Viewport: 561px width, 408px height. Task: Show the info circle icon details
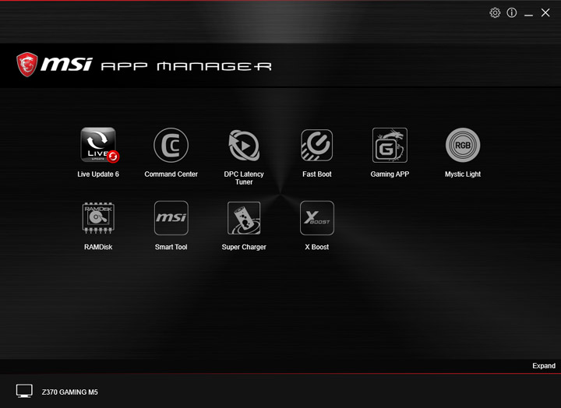[x=512, y=13]
